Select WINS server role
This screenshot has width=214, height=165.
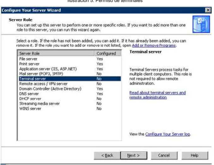coord(70,109)
